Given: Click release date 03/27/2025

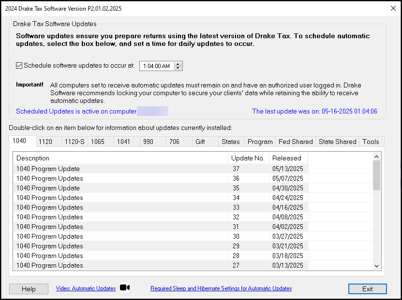Looking at the screenshot, I should [x=288, y=236].
